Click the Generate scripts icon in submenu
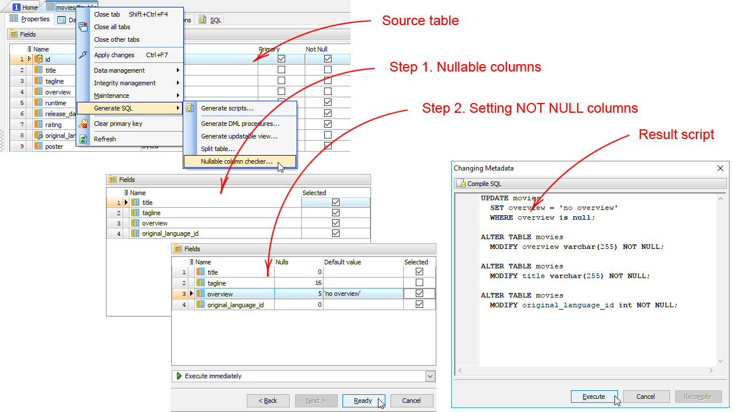This screenshot has width=733, height=412. pyautogui.click(x=190, y=108)
